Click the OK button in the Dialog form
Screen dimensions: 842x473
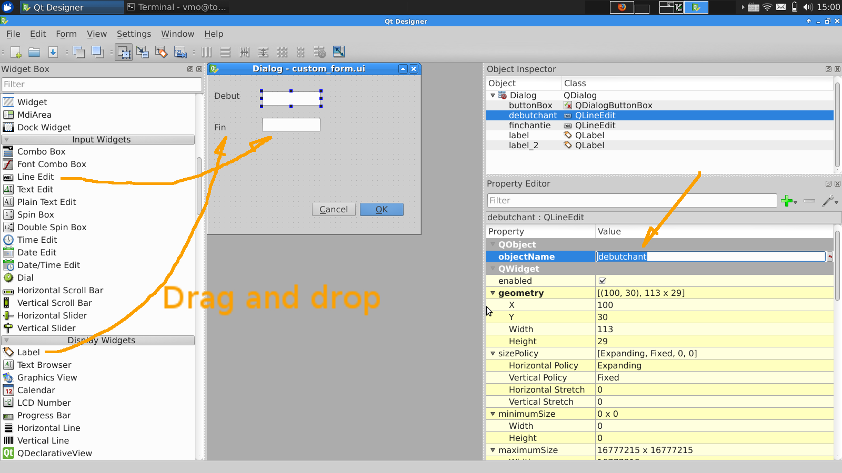[x=382, y=209]
